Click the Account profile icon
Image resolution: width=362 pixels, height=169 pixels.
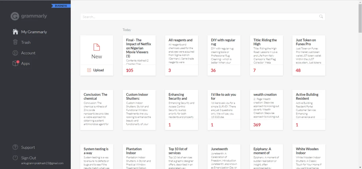click(x=15, y=53)
